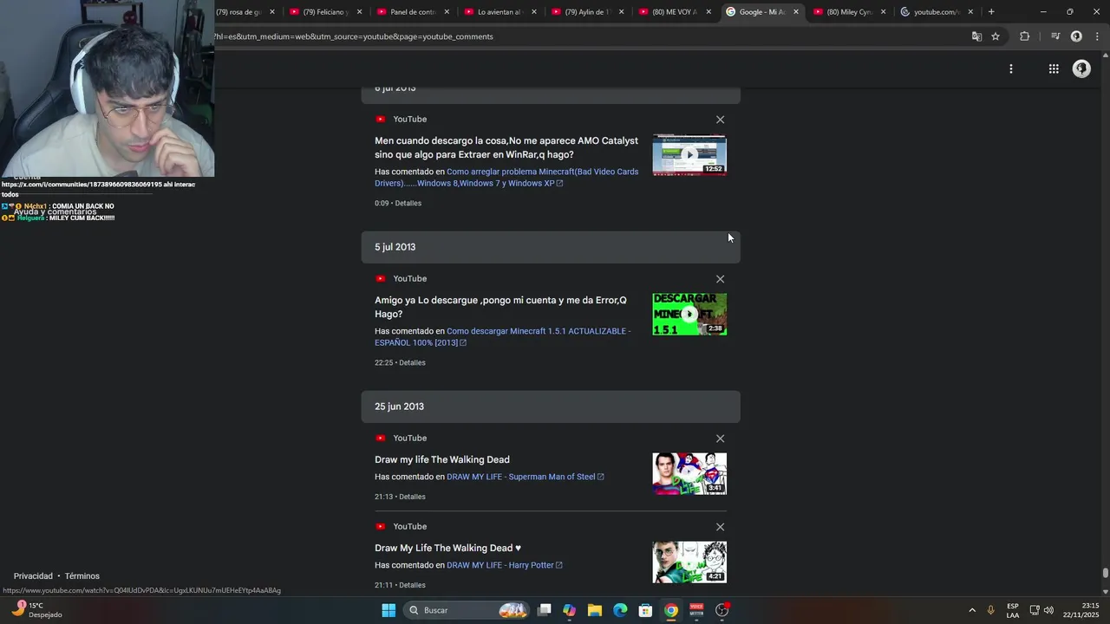Screen dimensions: 1110x624
Task: Open a new browser tab
Action: [991, 12]
